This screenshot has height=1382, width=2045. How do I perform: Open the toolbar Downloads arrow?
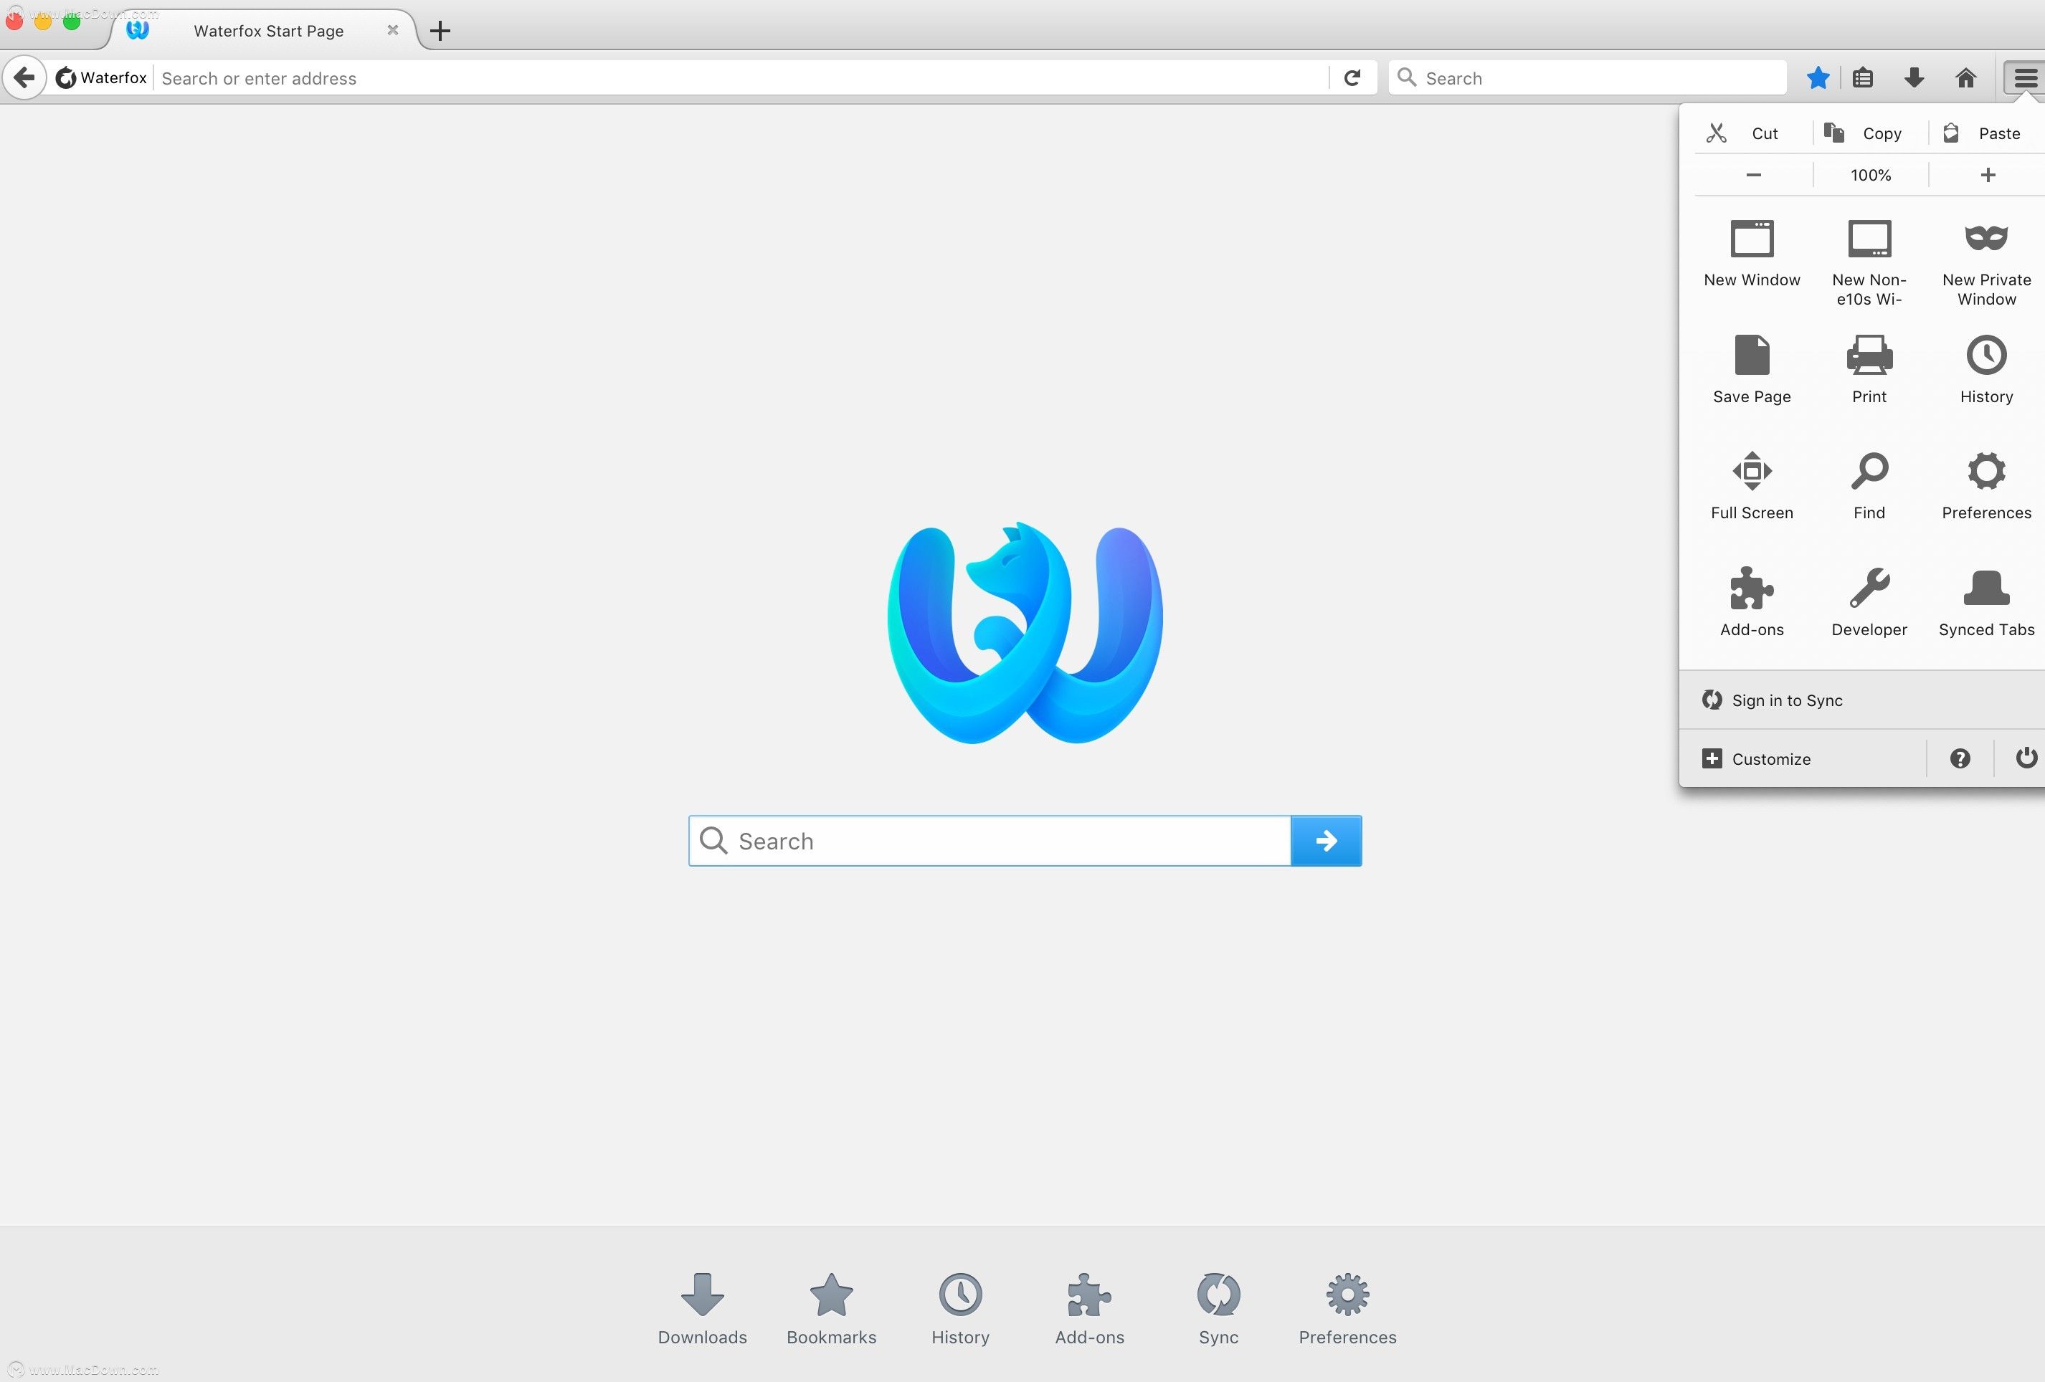pos(1914,77)
